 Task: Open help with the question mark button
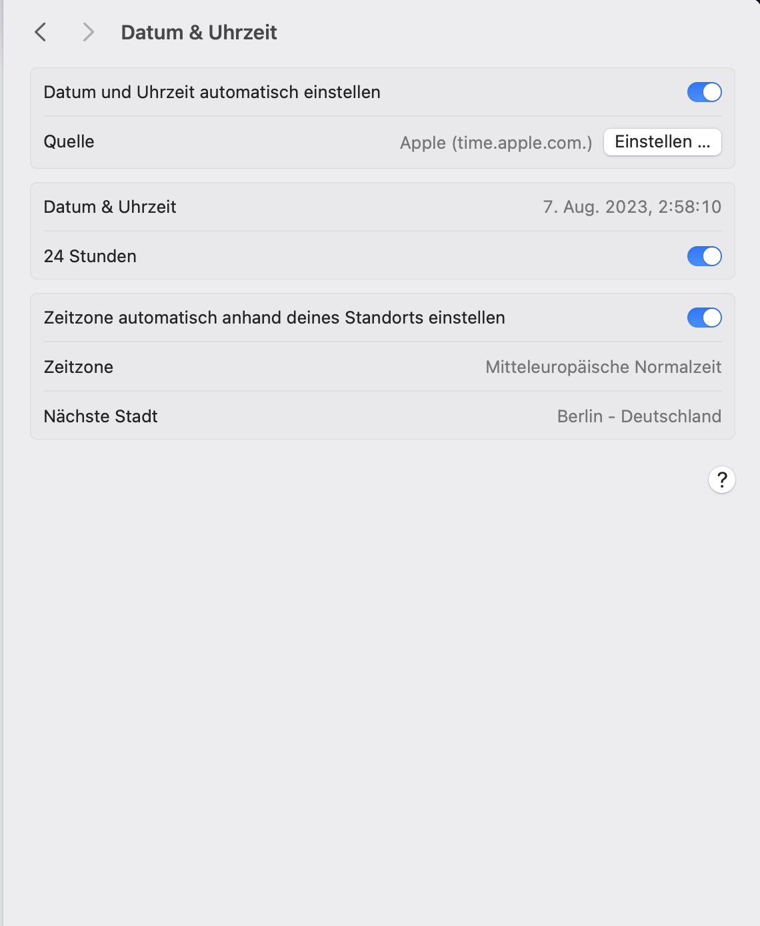[x=721, y=480]
